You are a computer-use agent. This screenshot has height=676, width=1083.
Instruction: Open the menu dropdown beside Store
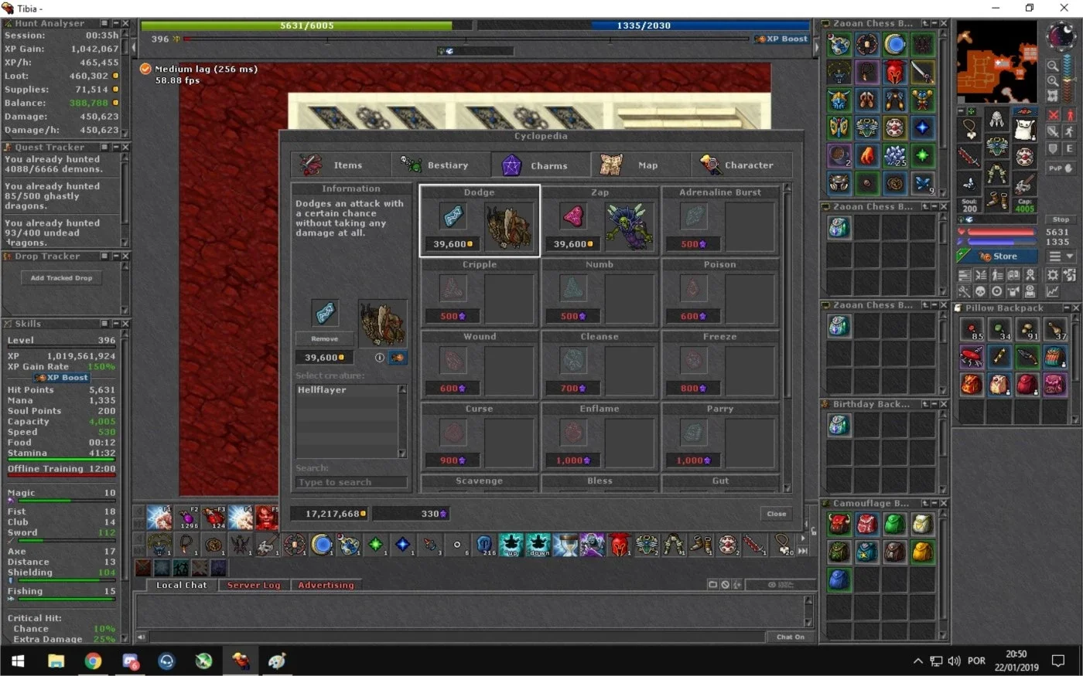1061,256
